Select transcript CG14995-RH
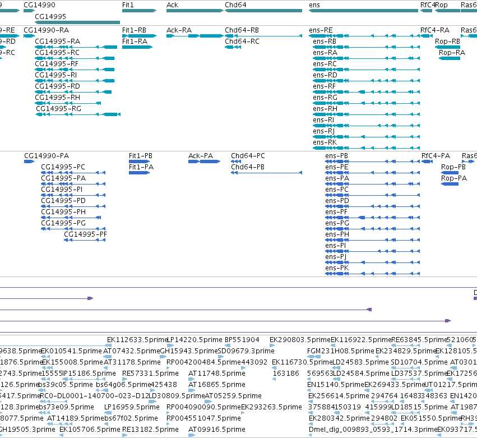The width and height of the screenshot is (477, 438). tap(68, 104)
